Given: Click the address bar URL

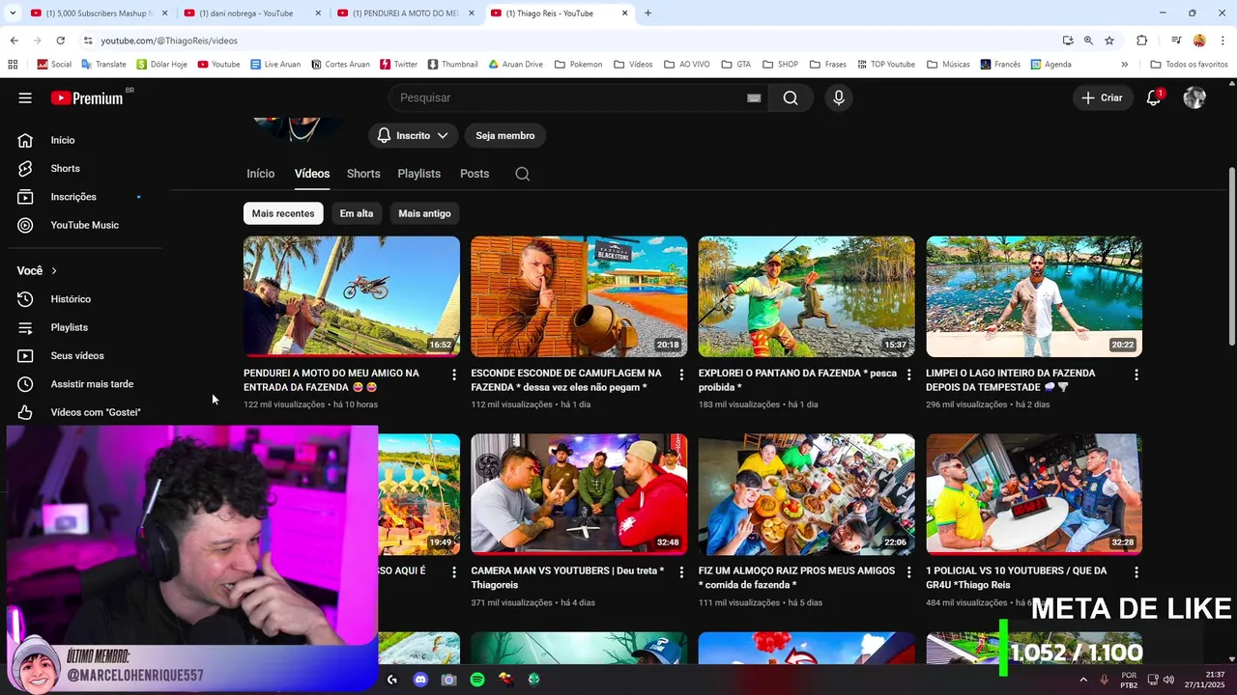Looking at the screenshot, I should 169,41.
